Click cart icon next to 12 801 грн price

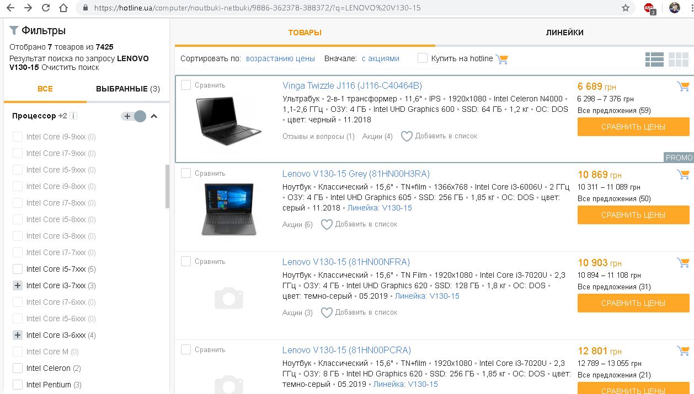click(683, 351)
